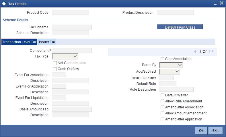Close the Tax Details window
The image size is (226, 137).
[221, 3]
